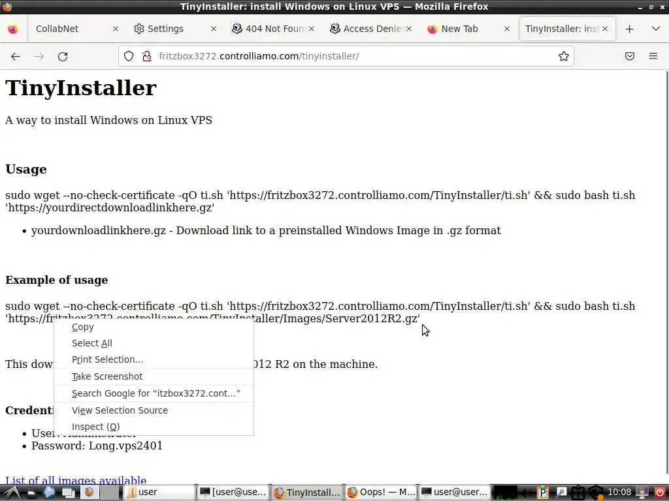Click the Firefox launcher in taskbar
This screenshot has width=669, height=501.
(x=89, y=493)
